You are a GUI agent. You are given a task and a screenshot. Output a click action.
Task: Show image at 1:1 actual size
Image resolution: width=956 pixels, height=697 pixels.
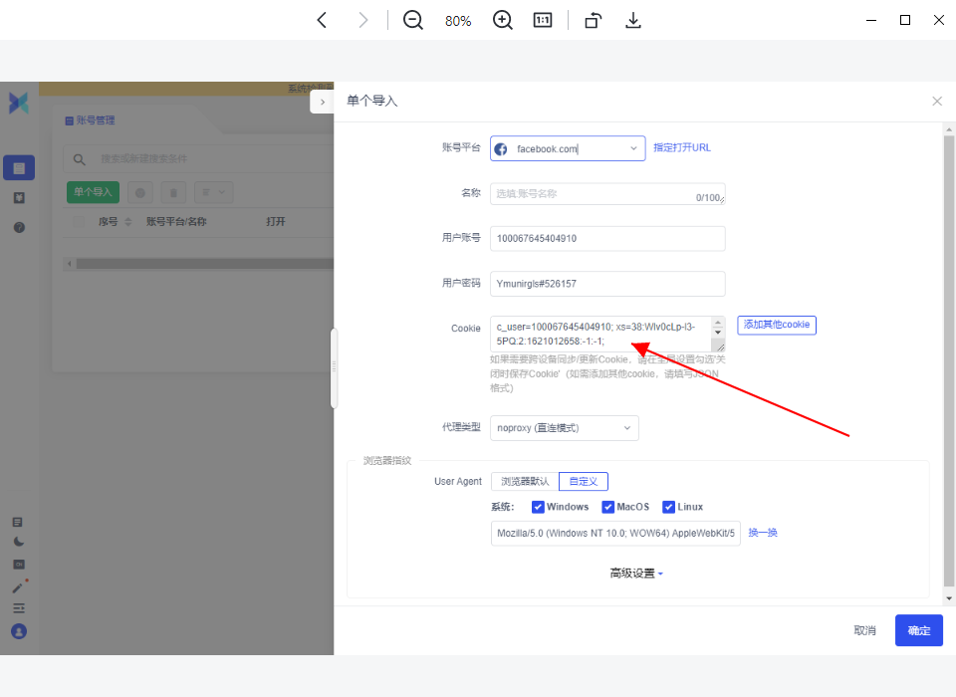pos(543,20)
